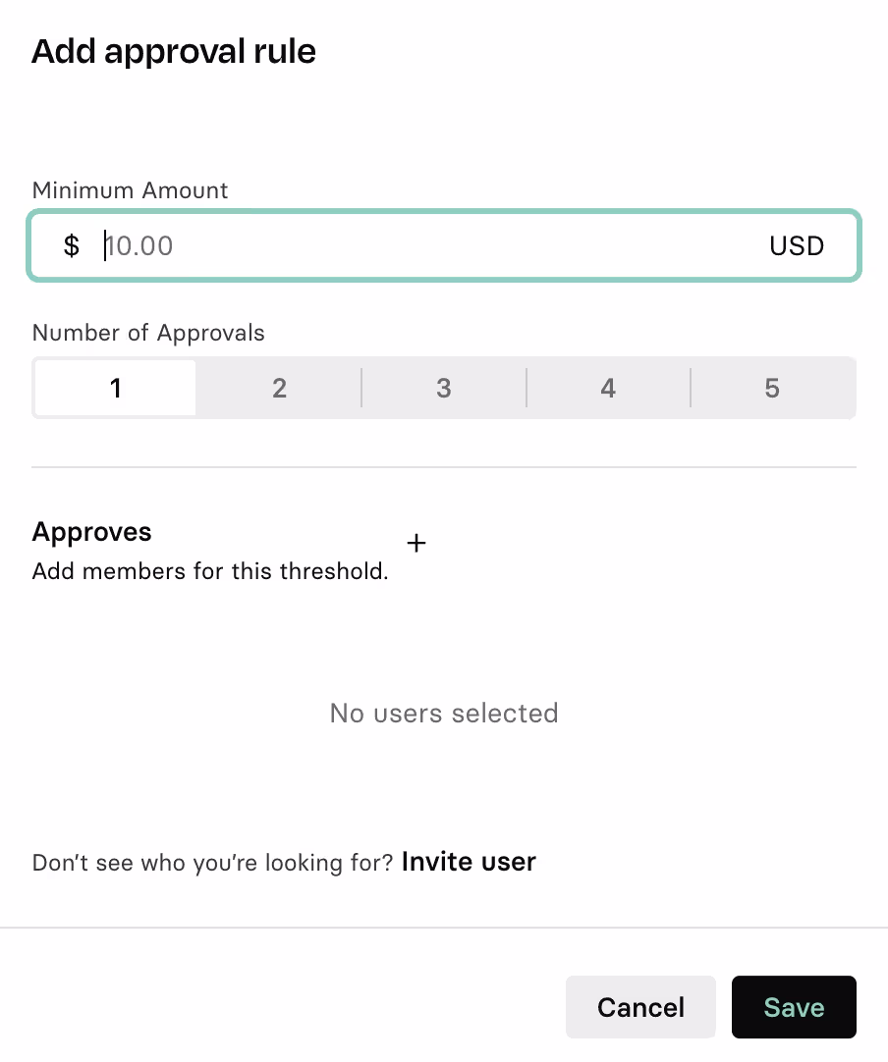
Task: Save the new approval rule
Action: tap(794, 1007)
